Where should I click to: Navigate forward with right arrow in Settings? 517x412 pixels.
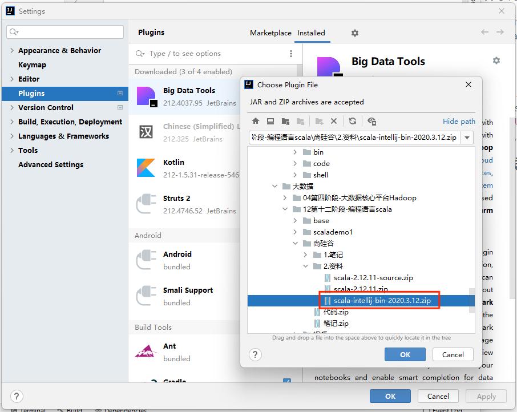click(x=500, y=32)
